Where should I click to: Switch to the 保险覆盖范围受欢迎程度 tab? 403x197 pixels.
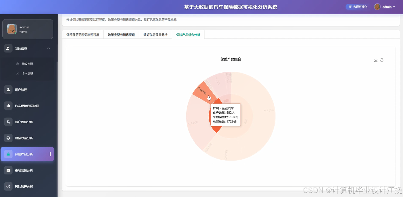coord(83,35)
